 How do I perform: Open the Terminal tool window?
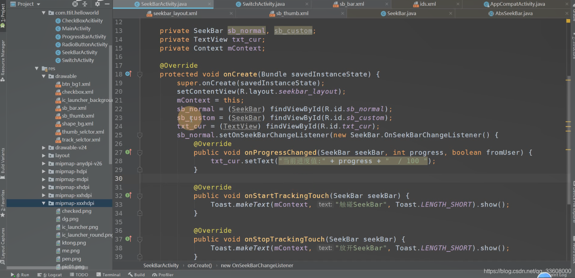pos(108,275)
